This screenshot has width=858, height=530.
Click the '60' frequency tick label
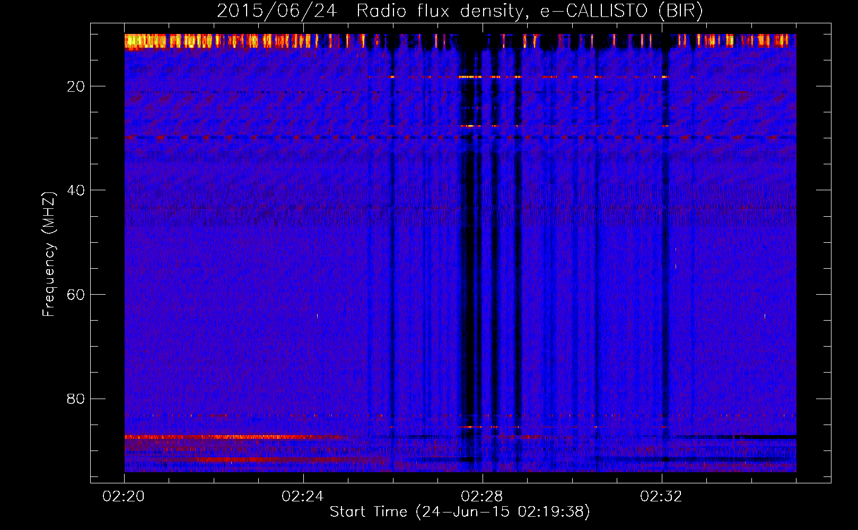[x=76, y=295]
